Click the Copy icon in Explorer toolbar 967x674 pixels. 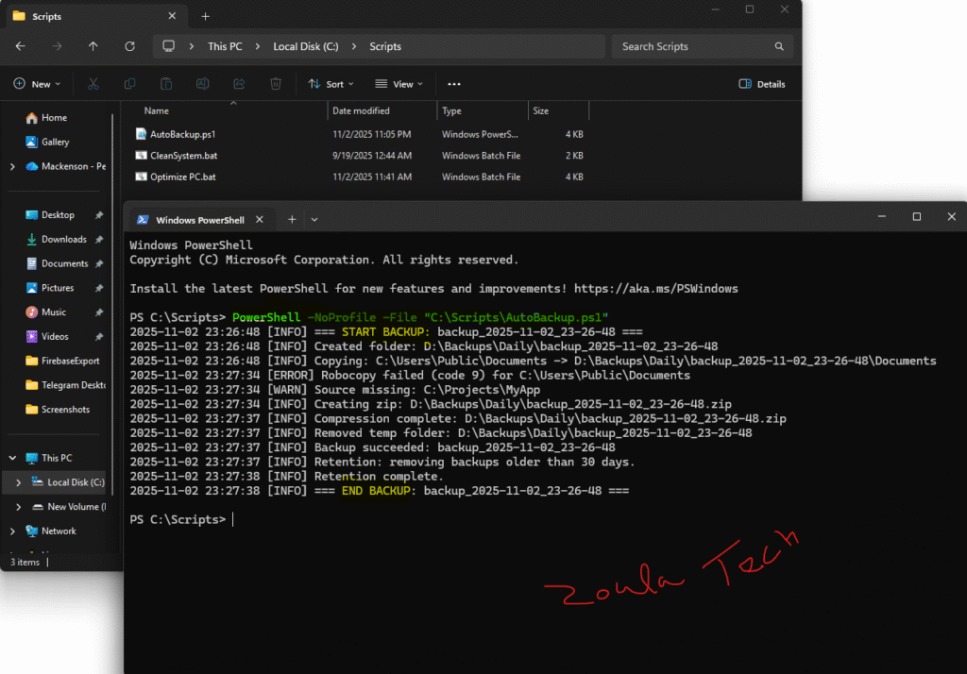point(129,84)
